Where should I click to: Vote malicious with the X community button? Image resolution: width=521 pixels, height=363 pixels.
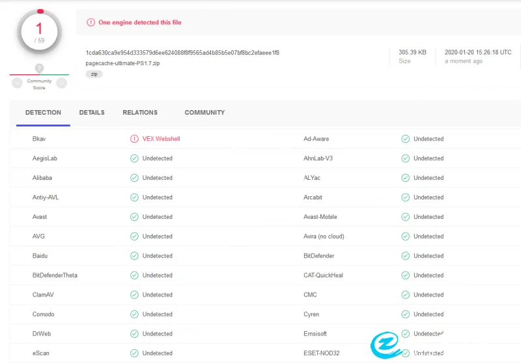(18, 83)
